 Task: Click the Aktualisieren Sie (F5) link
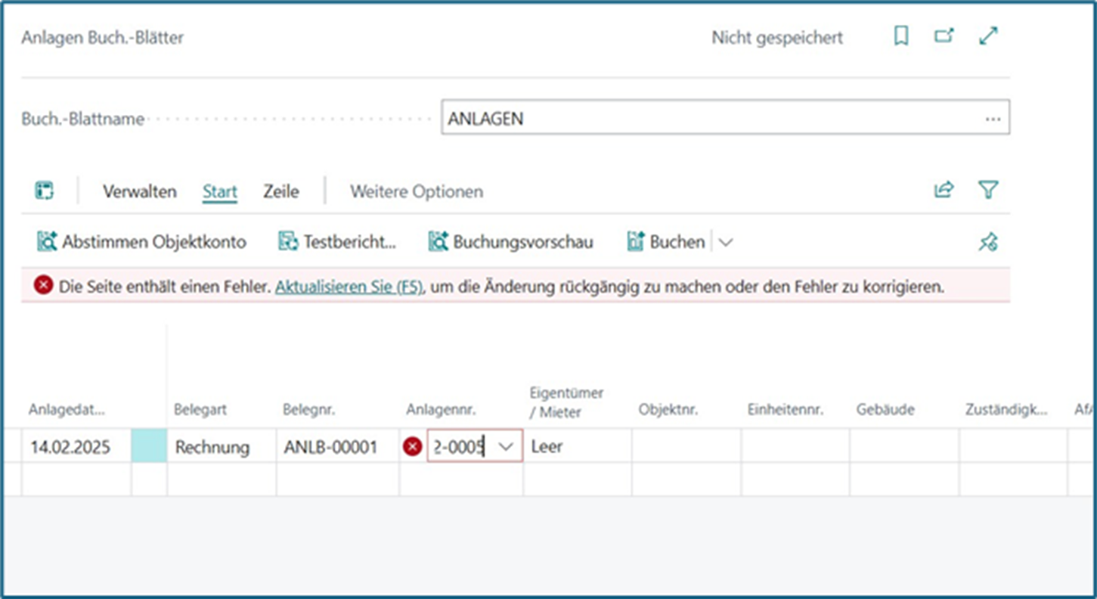[349, 287]
